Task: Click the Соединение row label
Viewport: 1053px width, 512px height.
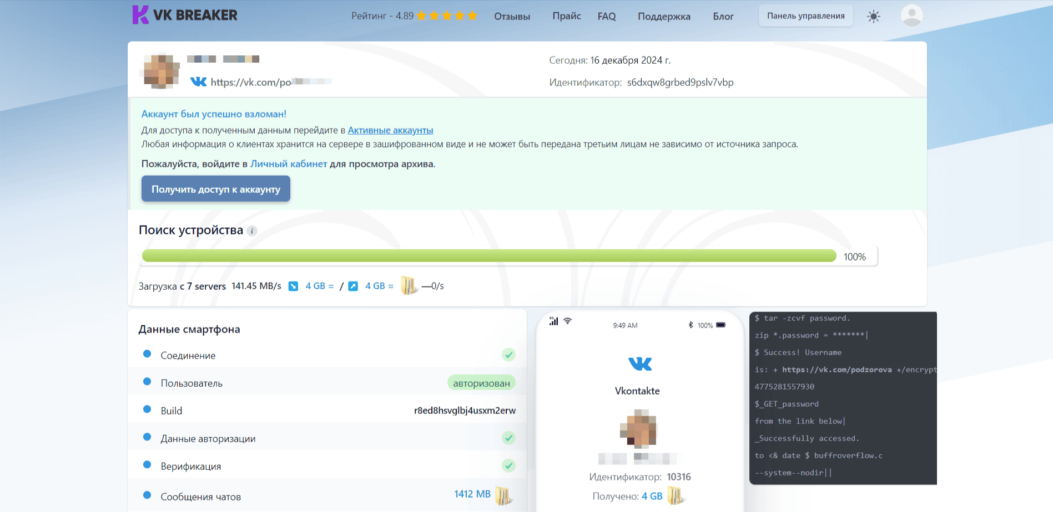Action: (x=188, y=356)
